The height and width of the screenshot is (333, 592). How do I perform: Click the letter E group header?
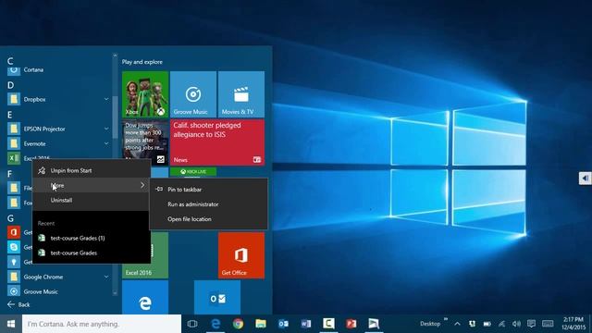[x=10, y=115]
